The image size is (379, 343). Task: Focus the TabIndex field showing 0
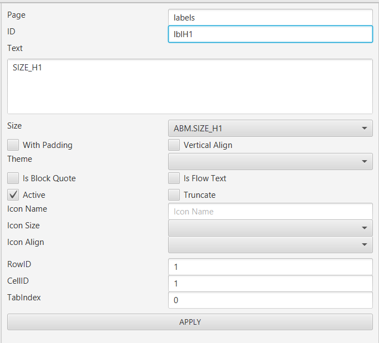[270, 300]
